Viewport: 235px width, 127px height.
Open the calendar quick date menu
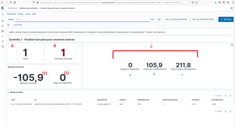[160, 19]
